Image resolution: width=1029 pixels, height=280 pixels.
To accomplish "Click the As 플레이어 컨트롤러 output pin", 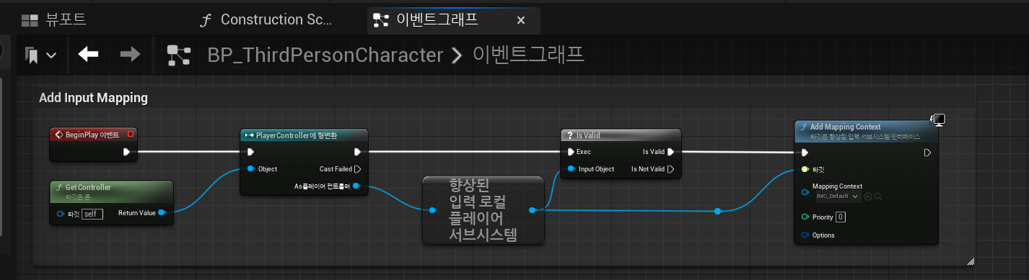I will [x=357, y=186].
